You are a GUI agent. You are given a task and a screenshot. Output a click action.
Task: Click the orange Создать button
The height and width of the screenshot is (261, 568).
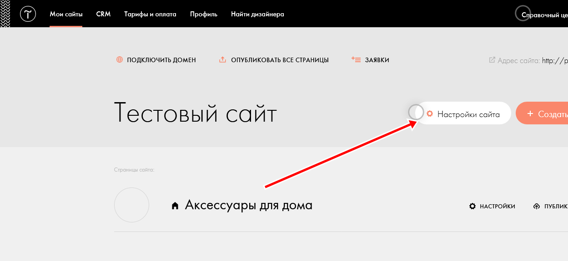pyautogui.click(x=543, y=114)
